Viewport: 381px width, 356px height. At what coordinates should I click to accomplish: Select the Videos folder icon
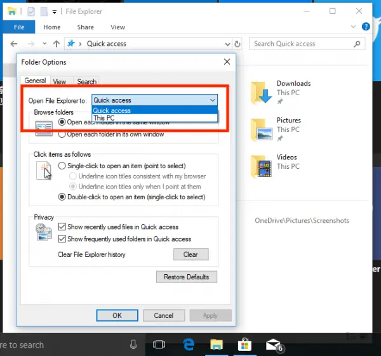click(262, 167)
